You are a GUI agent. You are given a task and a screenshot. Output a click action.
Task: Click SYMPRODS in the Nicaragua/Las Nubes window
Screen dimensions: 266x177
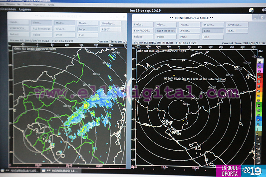point(18,28)
